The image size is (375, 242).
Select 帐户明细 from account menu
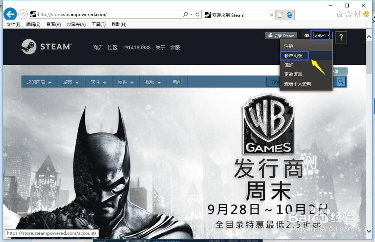pyautogui.click(x=306, y=56)
